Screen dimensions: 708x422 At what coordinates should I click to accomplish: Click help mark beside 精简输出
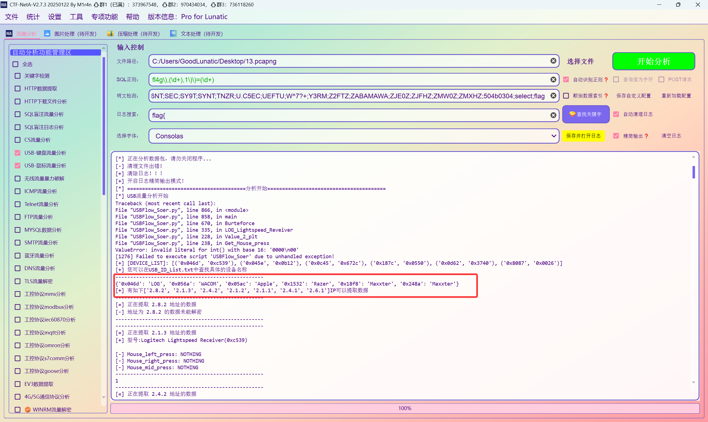(x=646, y=136)
